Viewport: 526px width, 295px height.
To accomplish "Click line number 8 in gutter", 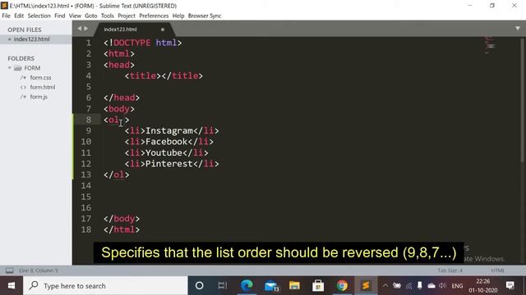I will point(88,120).
